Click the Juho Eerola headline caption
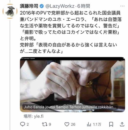Viewport: 128px width, 130px height. [70, 107]
